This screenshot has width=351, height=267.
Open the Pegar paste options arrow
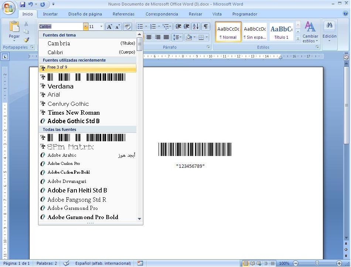[14, 41]
